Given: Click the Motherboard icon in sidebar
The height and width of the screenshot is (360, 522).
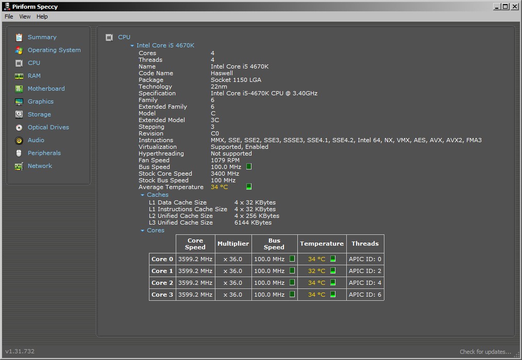Looking at the screenshot, I should pos(19,89).
